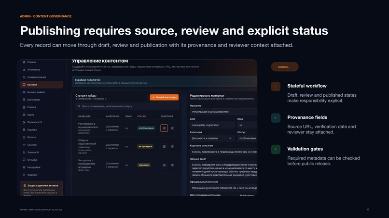This screenshot has height=218, width=389.
Task: Click the ЯЗЫК column header
Action: tap(128, 116)
